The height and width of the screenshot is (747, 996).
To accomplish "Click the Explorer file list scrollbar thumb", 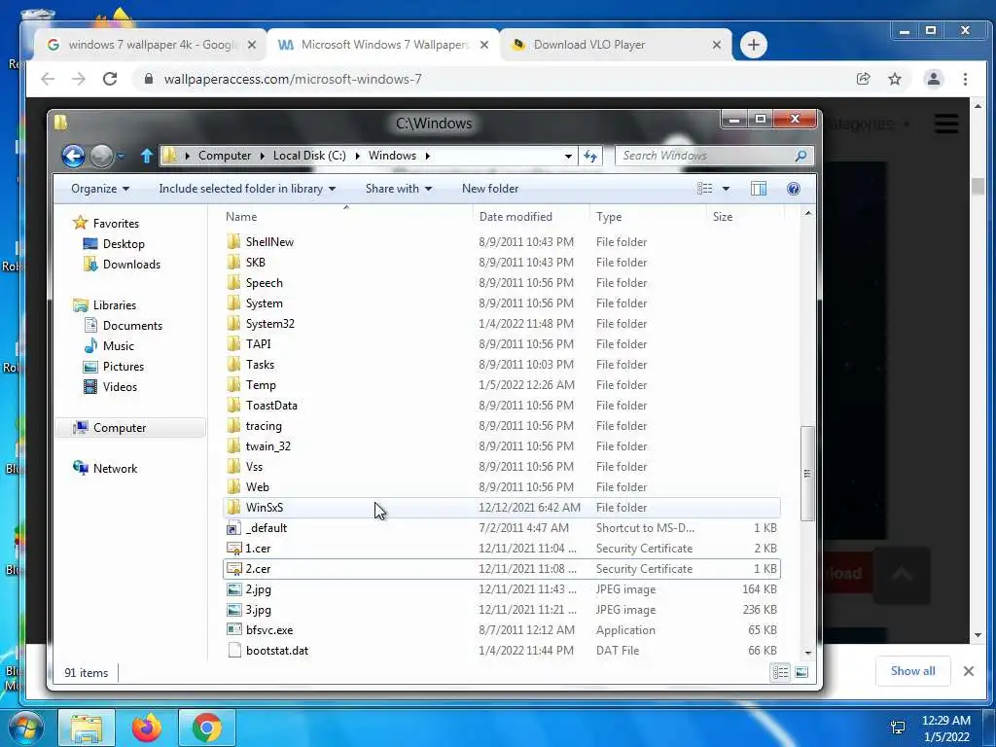I will click(807, 474).
